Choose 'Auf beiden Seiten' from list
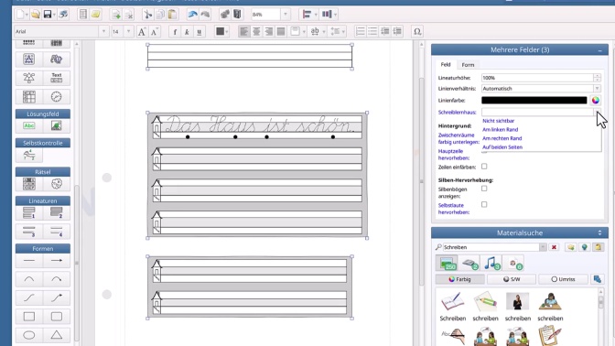This screenshot has width=615, height=346. (x=502, y=147)
